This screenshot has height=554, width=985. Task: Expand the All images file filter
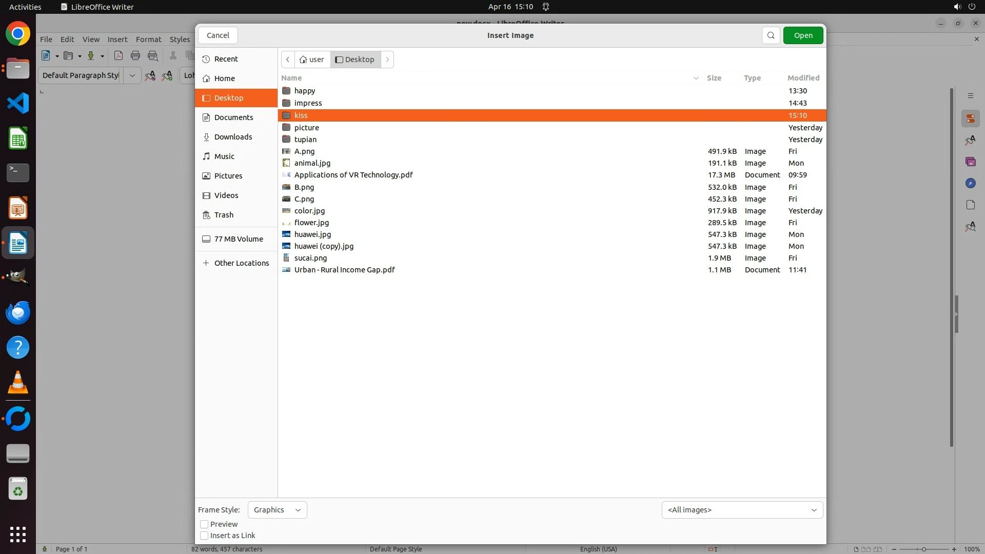[742, 510]
